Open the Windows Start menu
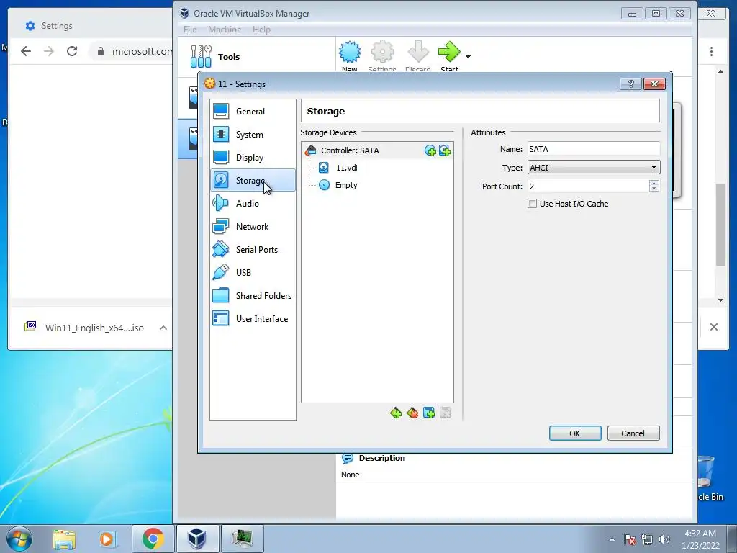The width and height of the screenshot is (737, 553). coord(19,539)
